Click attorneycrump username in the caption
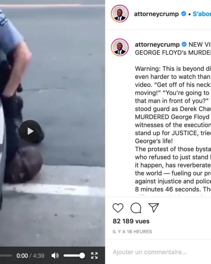The image size is (211, 264). [x=157, y=45]
